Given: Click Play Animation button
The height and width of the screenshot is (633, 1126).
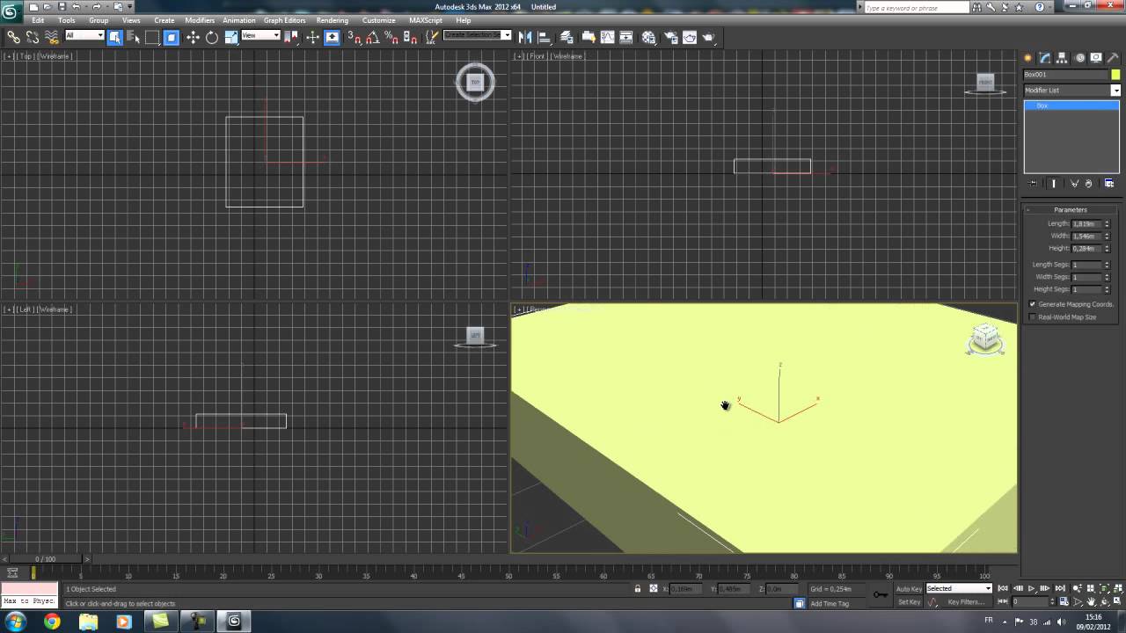Looking at the screenshot, I should 1031,589.
